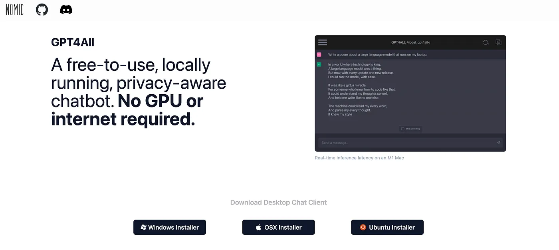The width and height of the screenshot is (559, 250).
Task: Focus the 'Send a message...' input field
Action: (x=410, y=143)
